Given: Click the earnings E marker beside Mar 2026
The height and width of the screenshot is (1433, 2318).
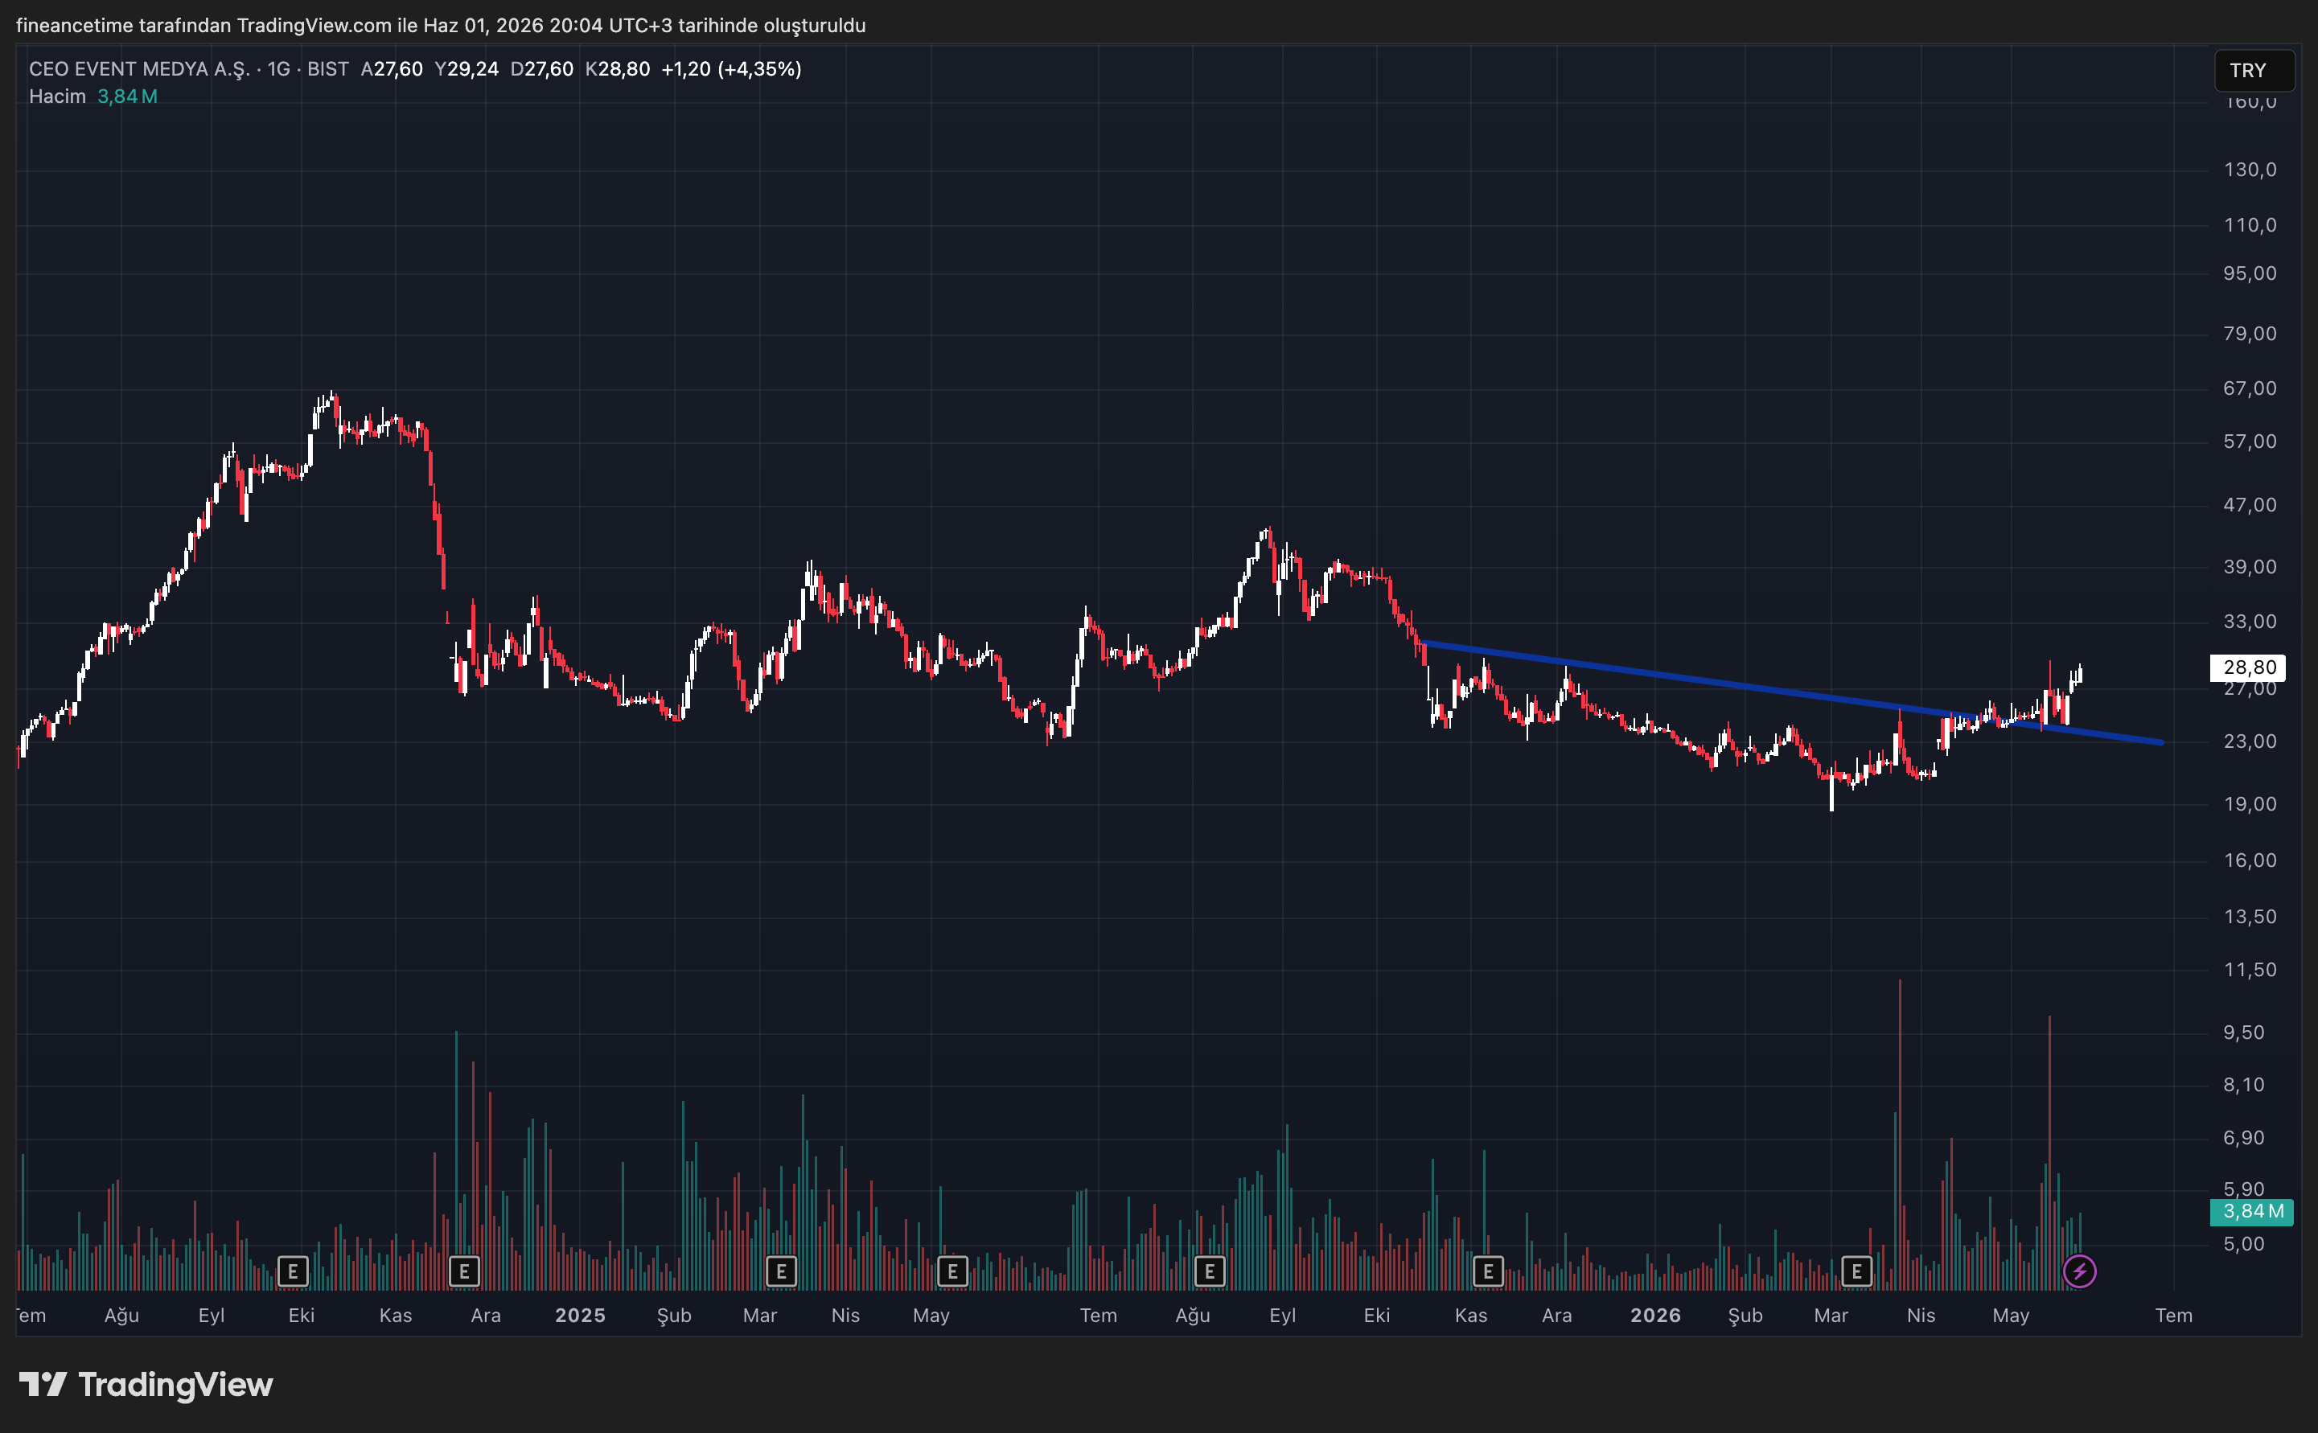Looking at the screenshot, I should pyautogui.click(x=1856, y=1271).
